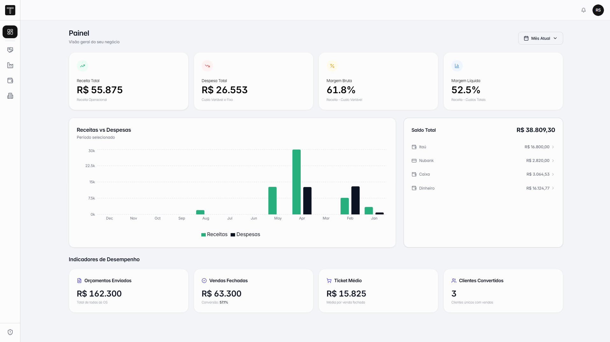Image resolution: width=610 pixels, height=342 pixels.
Task: Click the green Receitas legend color swatch
Action: (x=204, y=235)
